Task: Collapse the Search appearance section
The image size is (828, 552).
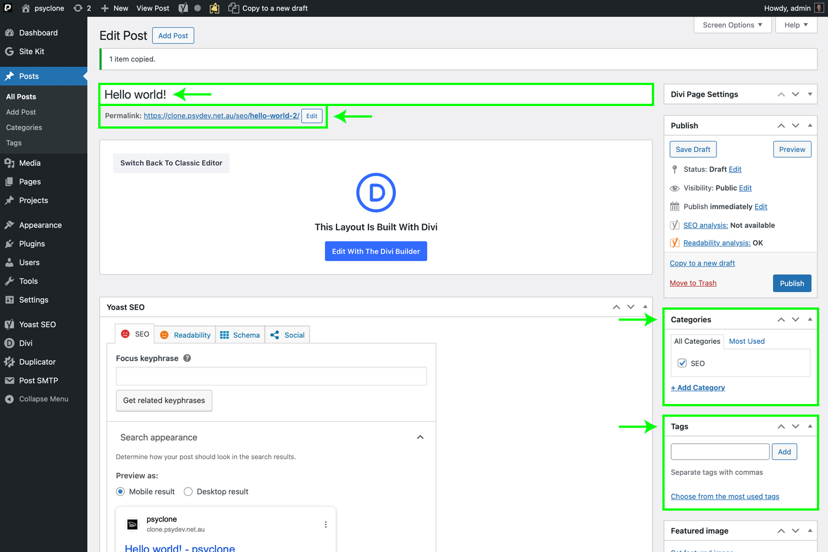Action: [420, 437]
